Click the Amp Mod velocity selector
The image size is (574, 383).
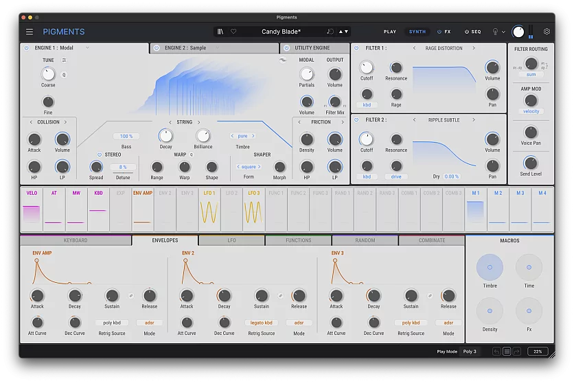[531, 111]
